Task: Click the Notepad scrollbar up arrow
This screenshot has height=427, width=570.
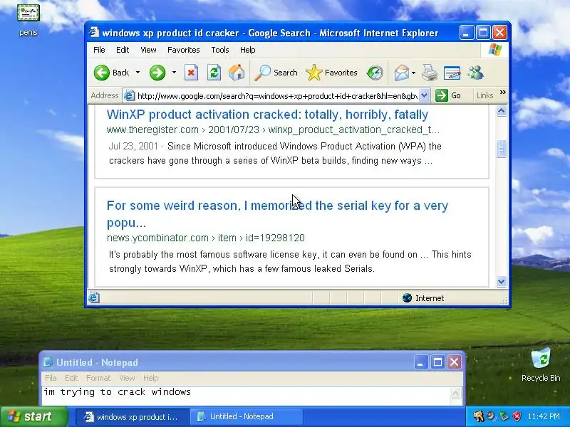Action: click(x=456, y=393)
